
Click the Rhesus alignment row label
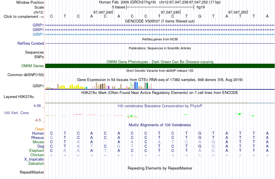point(38,138)
